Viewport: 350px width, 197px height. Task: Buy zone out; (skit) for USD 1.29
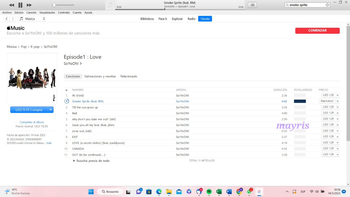(328, 131)
